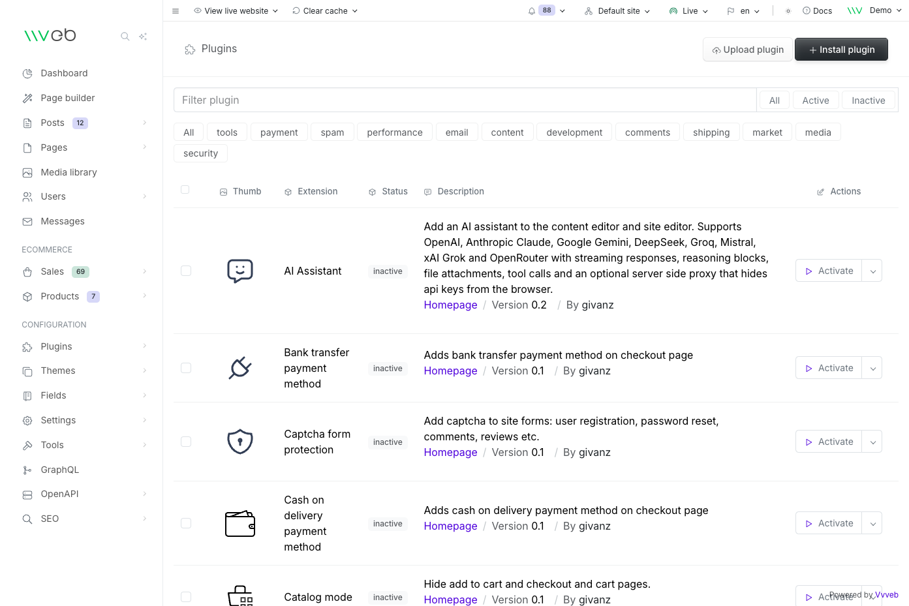Click the sidebar search magnifier icon

[125, 37]
